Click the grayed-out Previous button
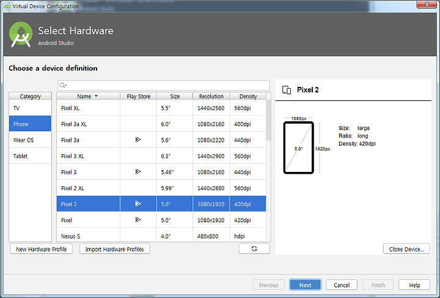The width and height of the screenshot is (440, 298). [x=268, y=285]
